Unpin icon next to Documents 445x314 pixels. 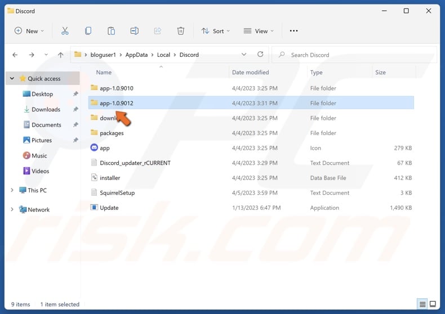point(75,124)
